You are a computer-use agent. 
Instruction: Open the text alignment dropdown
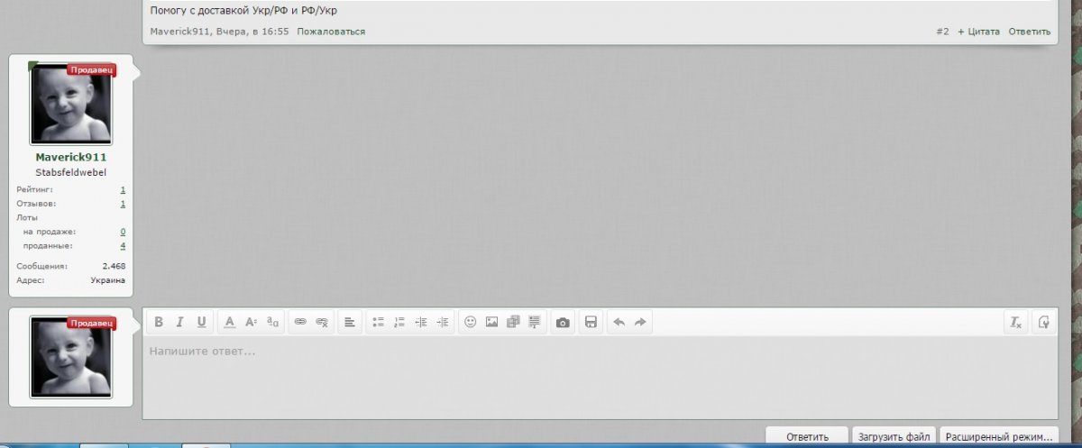point(349,322)
